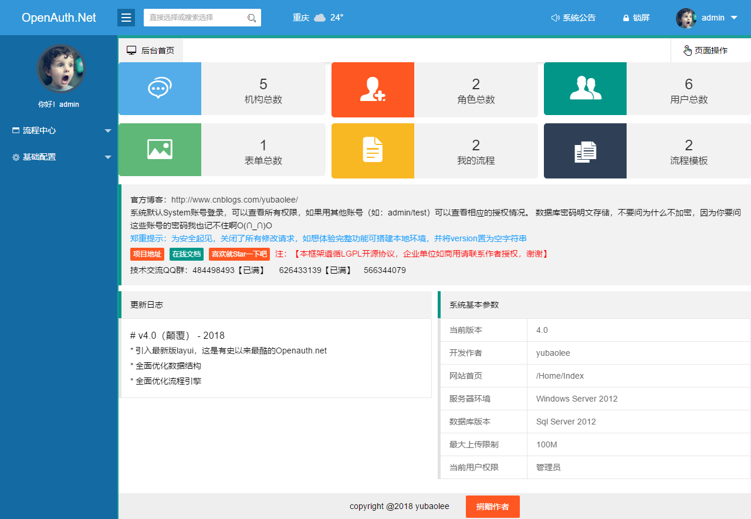This screenshot has height=519, width=751.
Task: Click the 最大上传限制 value 100M
Action: pos(547,444)
